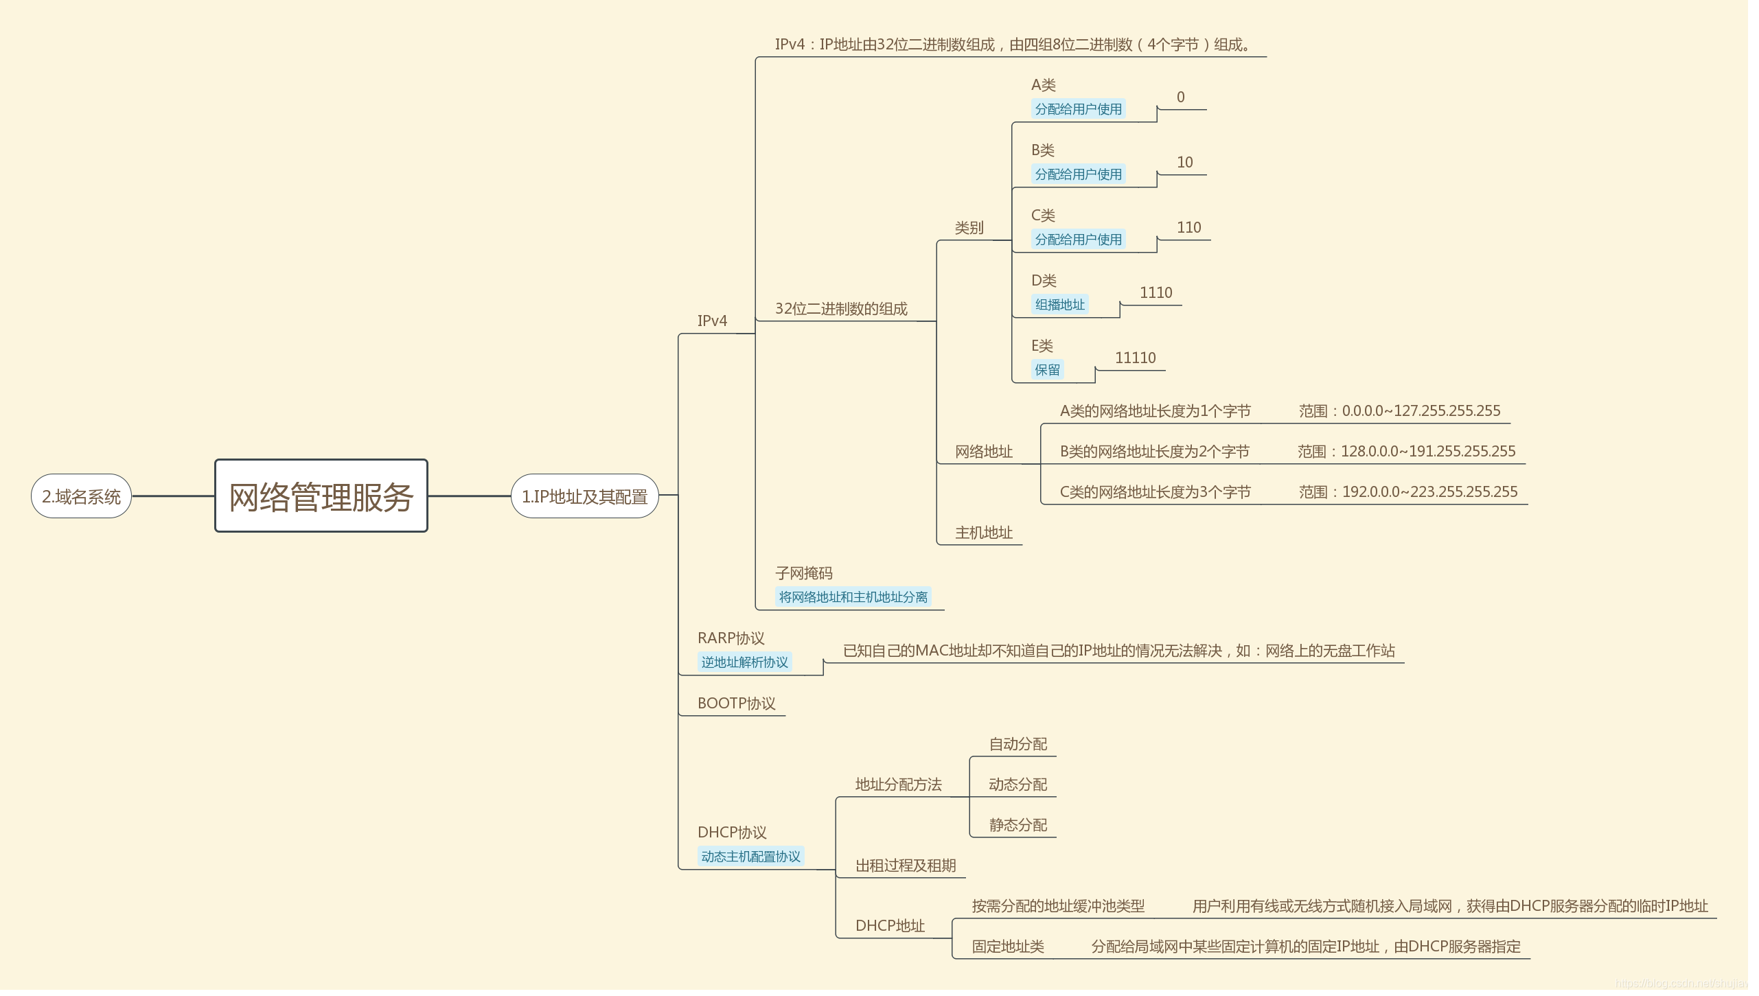Click the 分配给用户使用 label under B类
The width and height of the screenshot is (1759, 996).
pos(1078,174)
